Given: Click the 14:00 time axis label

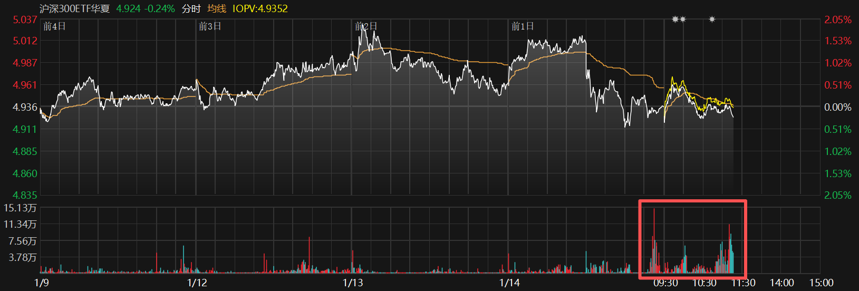Looking at the screenshot, I should click(781, 283).
